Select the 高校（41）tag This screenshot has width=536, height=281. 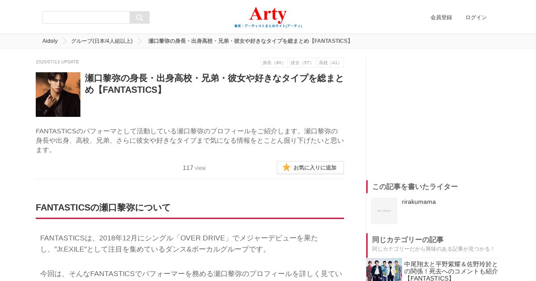pyautogui.click(x=331, y=63)
